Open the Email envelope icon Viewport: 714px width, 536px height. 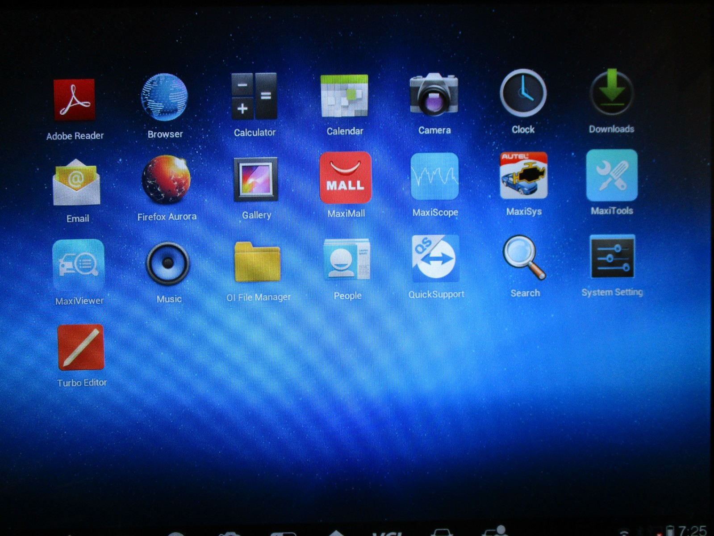[76, 182]
